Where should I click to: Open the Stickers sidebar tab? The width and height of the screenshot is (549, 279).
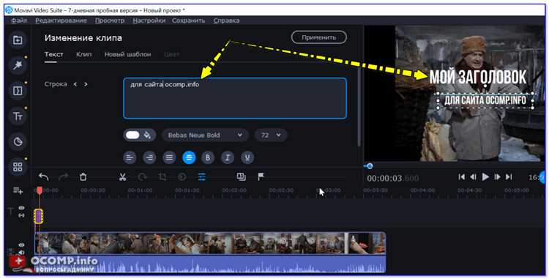tap(18, 142)
